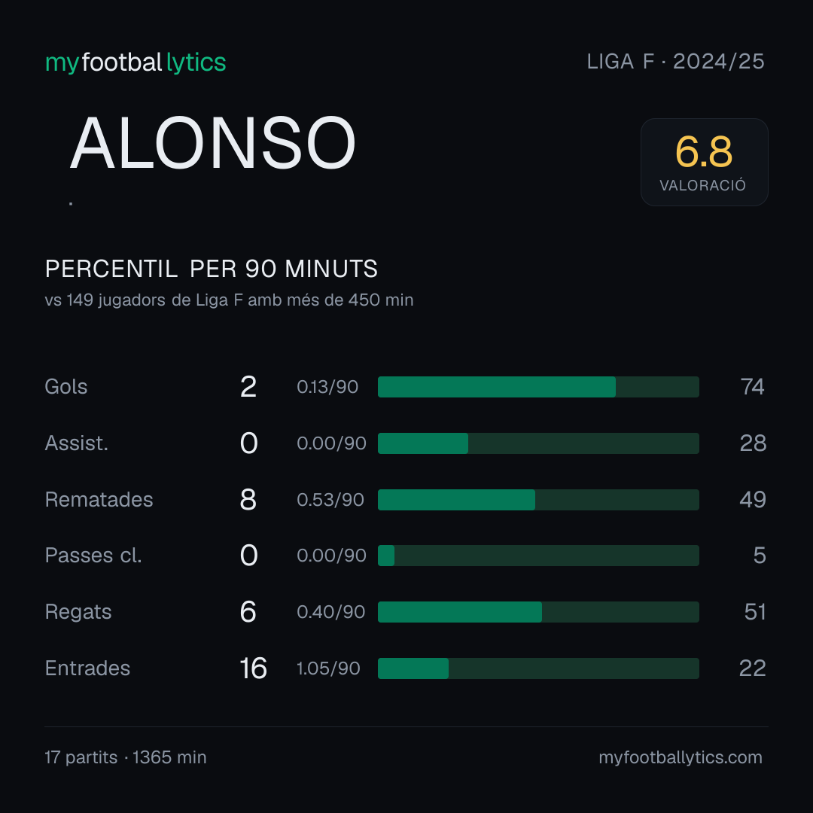Click the myfootballytics logo
Image resolution: width=813 pixels, height=813 pixels.
(135, 62)
